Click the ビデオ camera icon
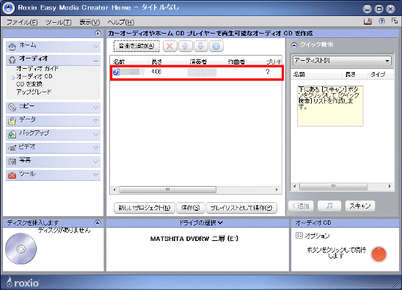 pyautogui.click(x=12, y=148)
